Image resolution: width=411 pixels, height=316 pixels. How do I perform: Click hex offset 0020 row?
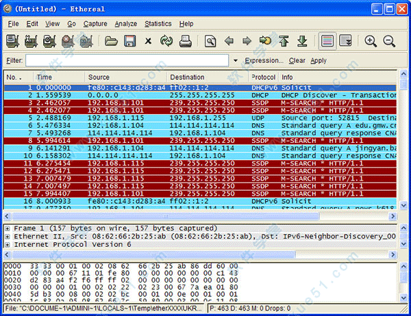(121, 280)
